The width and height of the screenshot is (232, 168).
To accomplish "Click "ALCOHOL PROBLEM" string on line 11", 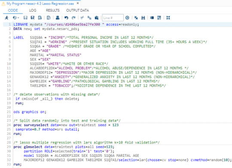I will pyautogui.click(x=74, y=68).
